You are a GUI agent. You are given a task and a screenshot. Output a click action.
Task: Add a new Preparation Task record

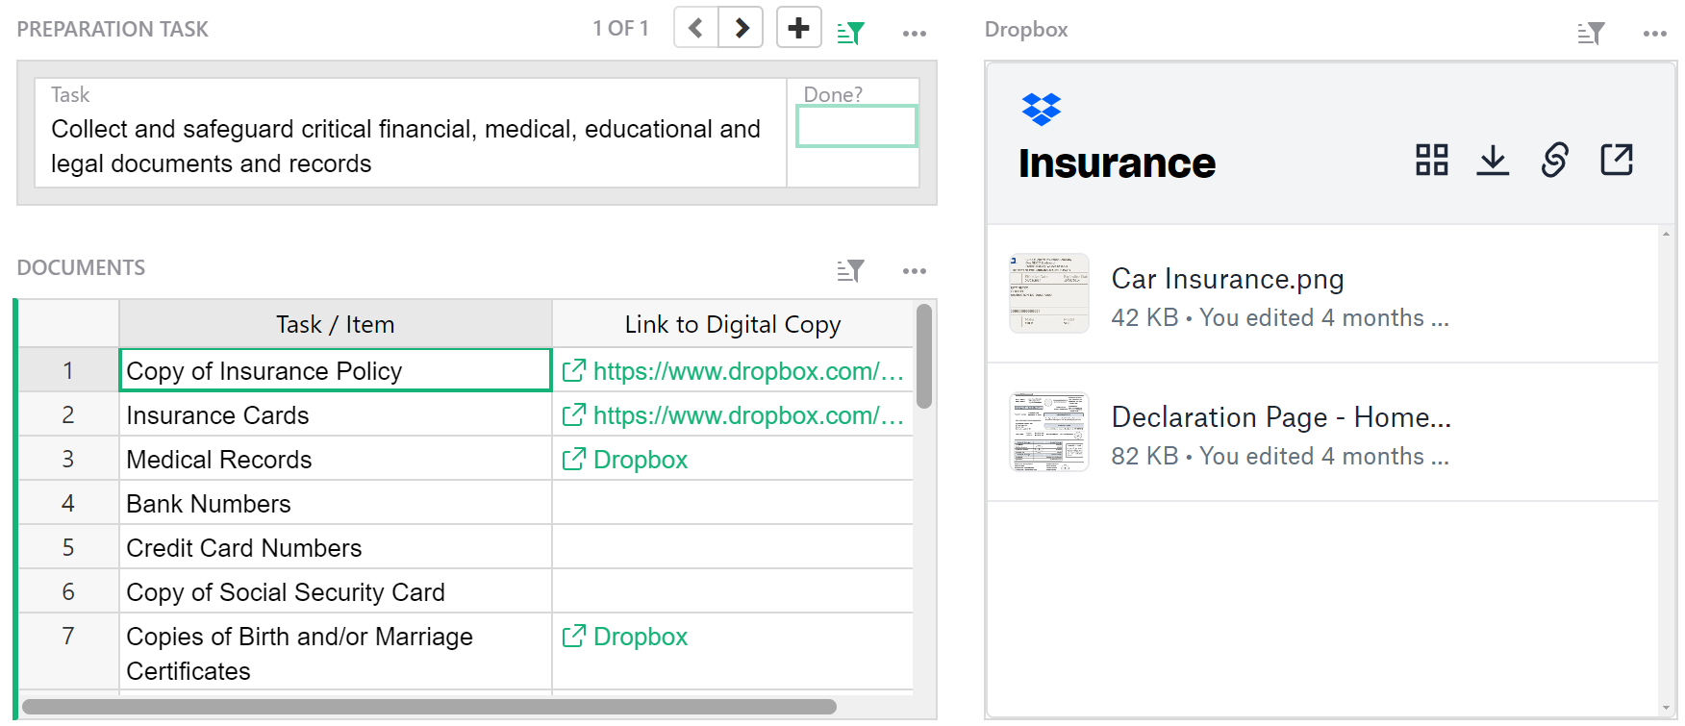coord(798,28)
